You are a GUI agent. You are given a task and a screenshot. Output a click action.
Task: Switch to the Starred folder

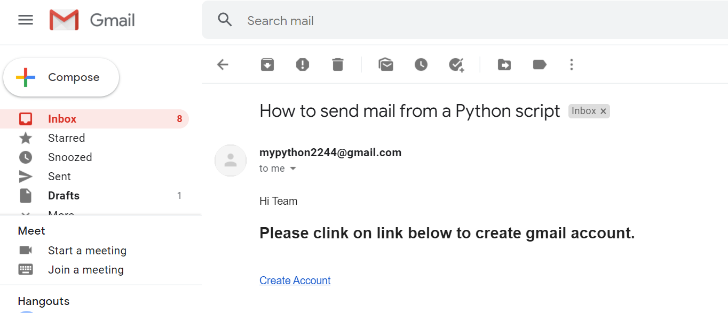(x=66, y=138)
